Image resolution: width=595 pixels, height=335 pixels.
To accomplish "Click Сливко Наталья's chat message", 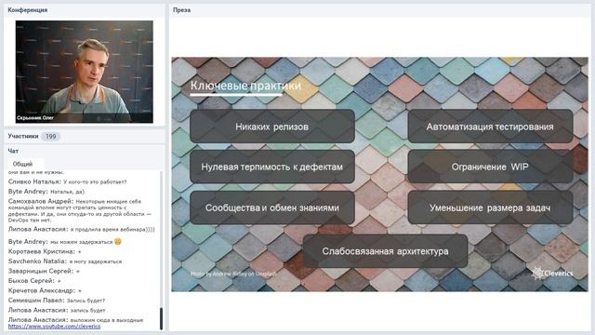I will pyautogui.click(x=68, y=182).
